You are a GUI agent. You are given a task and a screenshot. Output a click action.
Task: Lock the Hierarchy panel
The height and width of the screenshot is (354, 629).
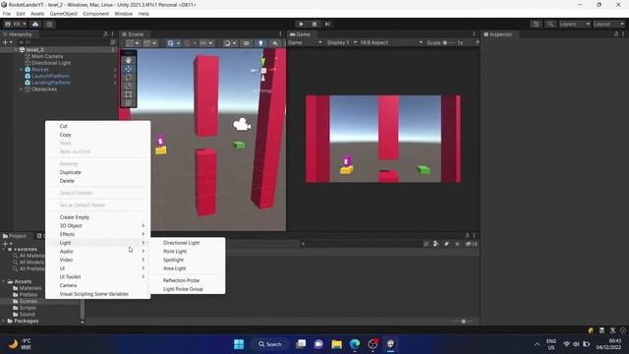tap(105, 34)
